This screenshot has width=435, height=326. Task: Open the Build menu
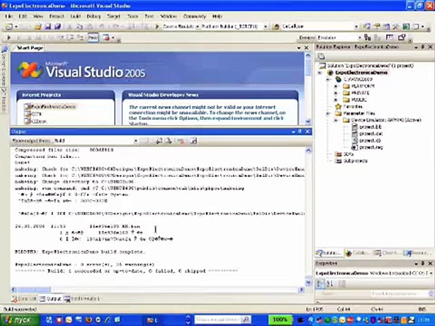75,16
